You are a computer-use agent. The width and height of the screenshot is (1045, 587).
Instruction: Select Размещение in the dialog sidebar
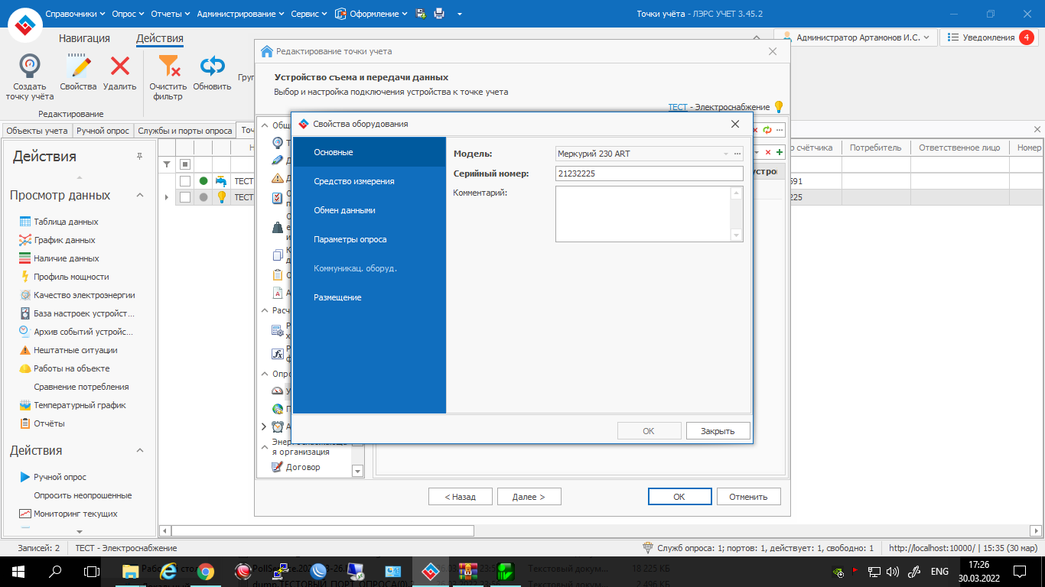369,297
